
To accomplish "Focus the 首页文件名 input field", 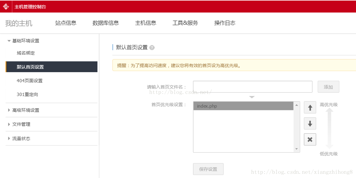I will (x=253, y=87).
